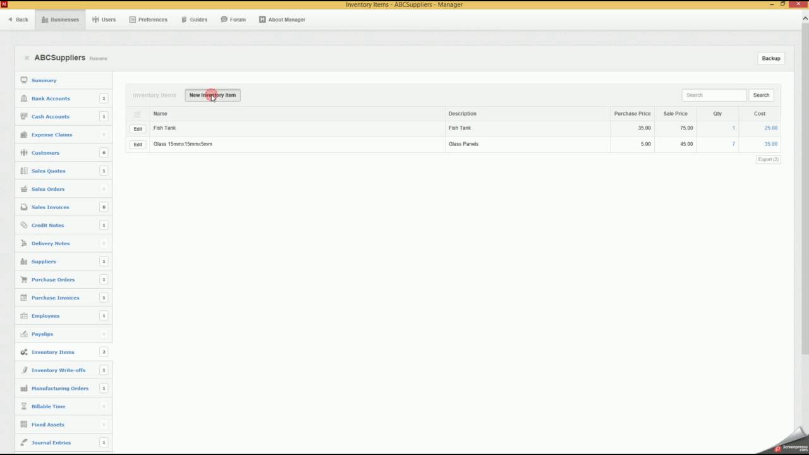Open Glass item cost link 35.00
This screenshot has height=455, width=809.
pyautogui.click(x=771, y=144)
